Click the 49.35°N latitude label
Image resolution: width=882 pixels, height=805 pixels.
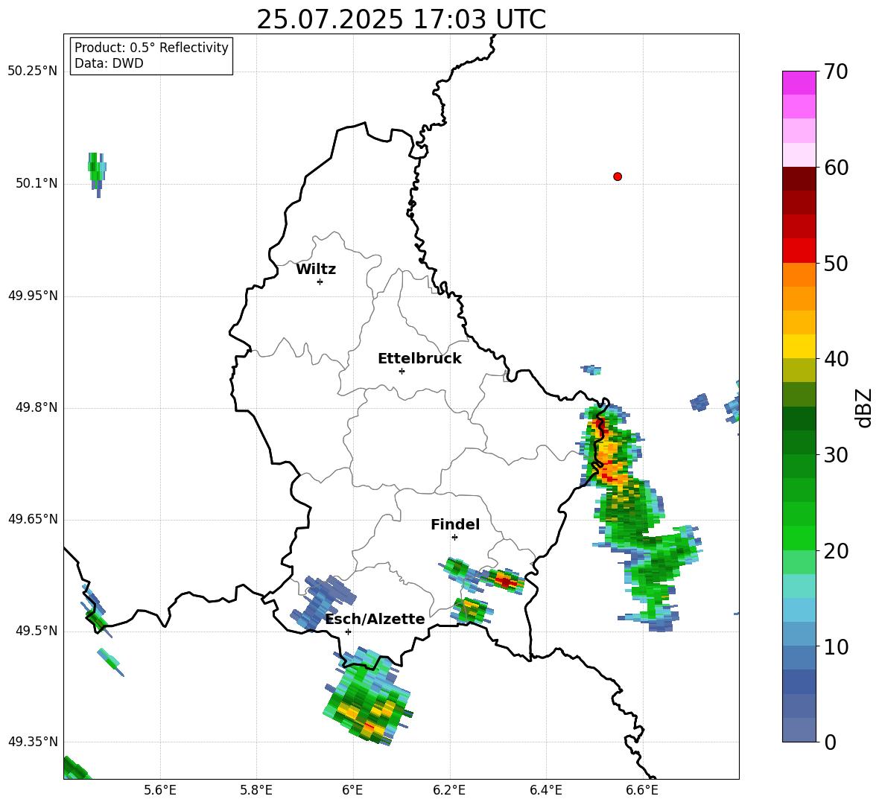(32, 742)
